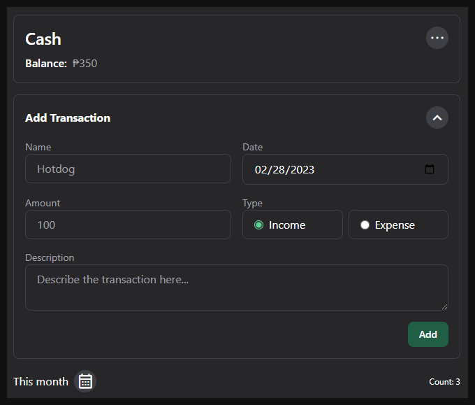This screenshot has height=405, width=475.
Task: Click the Description text area
Action: click(x=237, y=287)
